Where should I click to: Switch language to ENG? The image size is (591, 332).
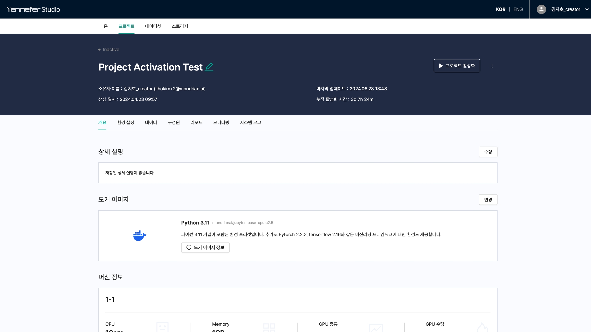tap(518, 9)
